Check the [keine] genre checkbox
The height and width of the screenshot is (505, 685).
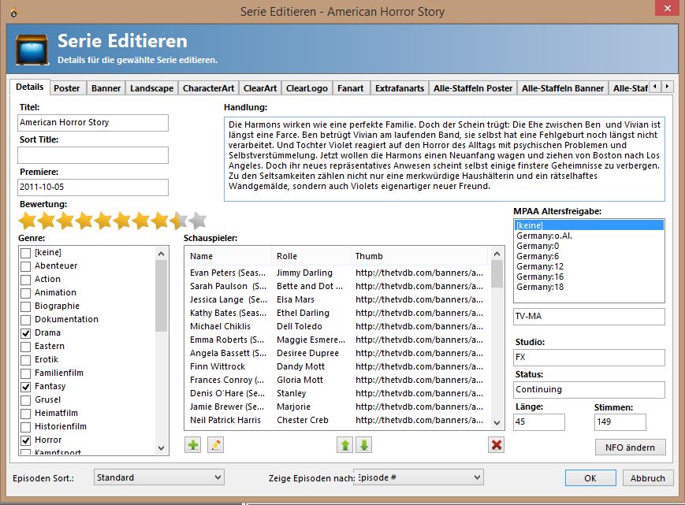(x=26, y=253)
